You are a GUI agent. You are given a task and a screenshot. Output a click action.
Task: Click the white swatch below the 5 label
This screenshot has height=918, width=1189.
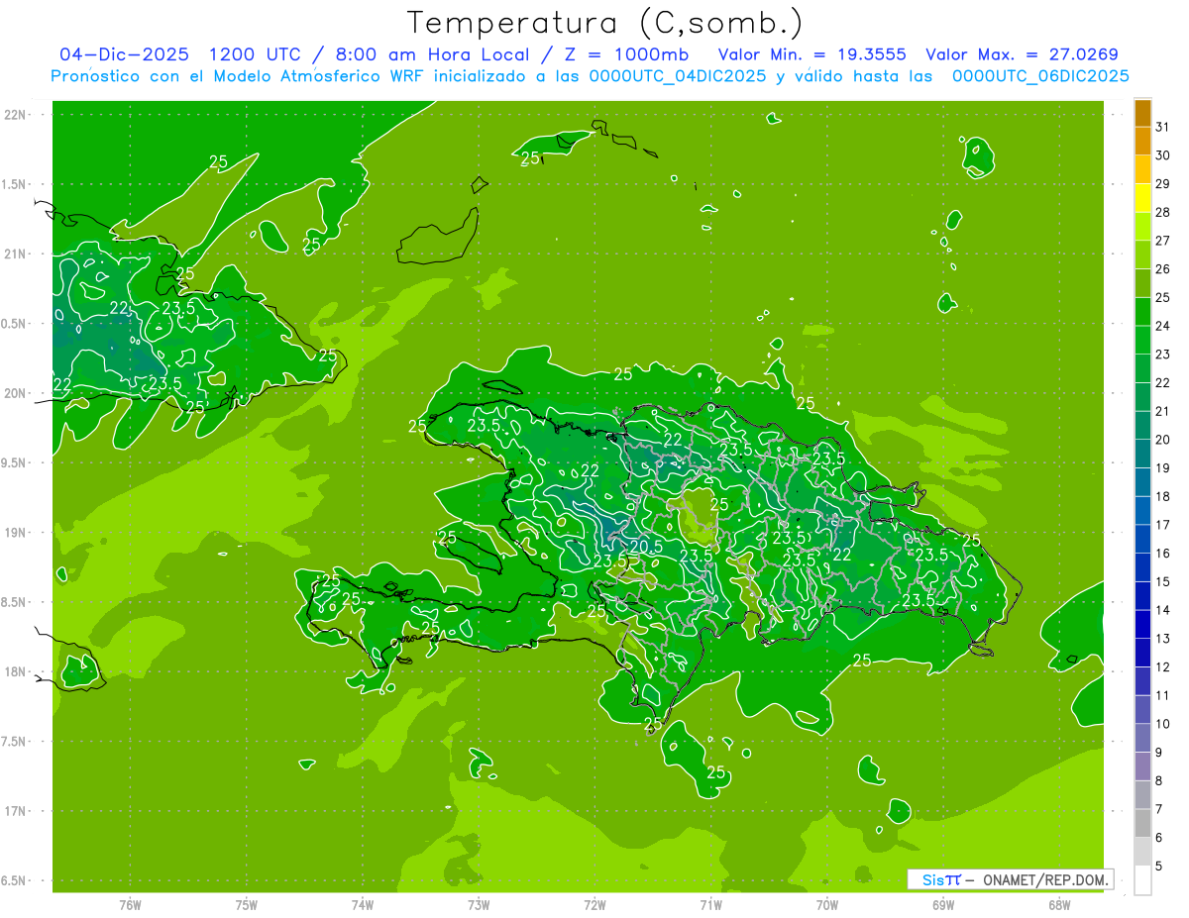click(x=1143, y=880)
